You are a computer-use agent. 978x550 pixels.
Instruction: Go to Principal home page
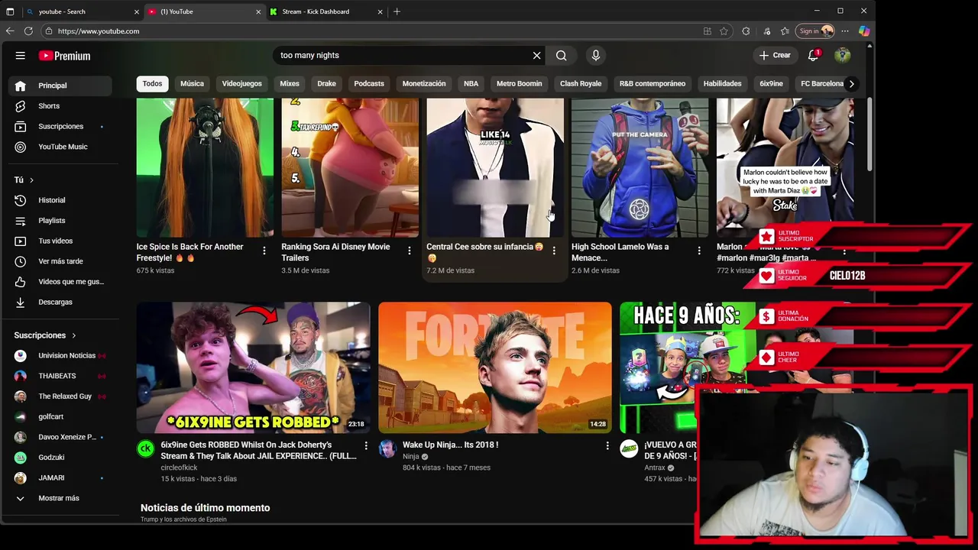[61, 86]
